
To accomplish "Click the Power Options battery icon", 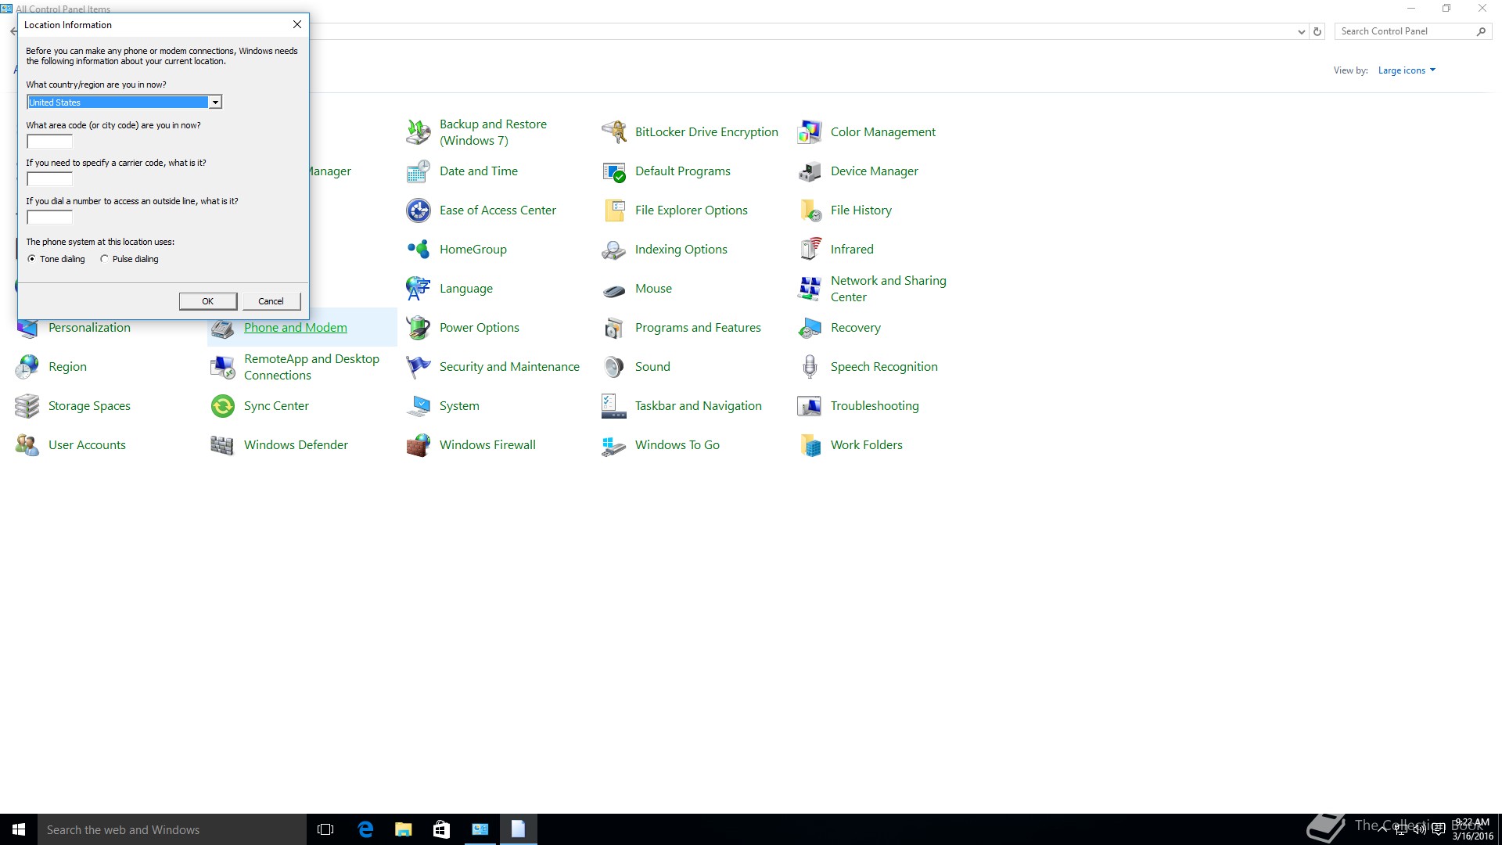I will tap(419, 328).
